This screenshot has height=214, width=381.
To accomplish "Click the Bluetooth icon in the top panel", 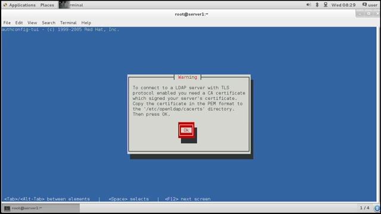I will [317, 5].
